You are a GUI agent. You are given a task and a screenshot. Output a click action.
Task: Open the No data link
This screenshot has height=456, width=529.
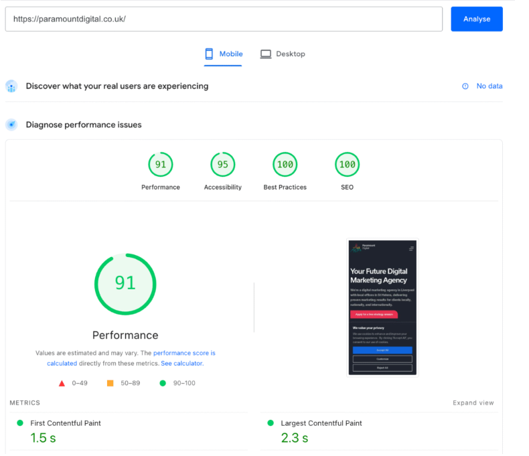[489, 86]
